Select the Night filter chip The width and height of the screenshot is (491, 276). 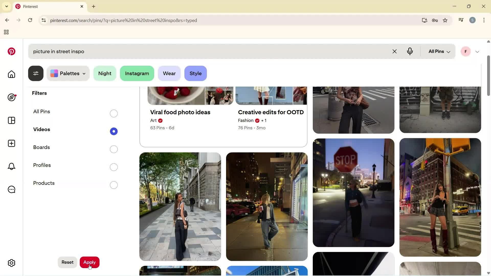[x=105, y=73]
